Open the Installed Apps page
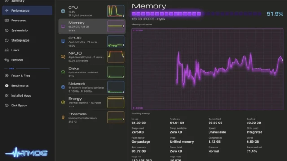Viewport: 287px width, 161px height. (x=27, y=95)
